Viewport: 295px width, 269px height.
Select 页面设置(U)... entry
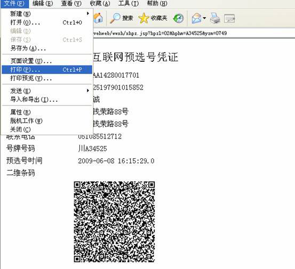[x=47, y=61]
